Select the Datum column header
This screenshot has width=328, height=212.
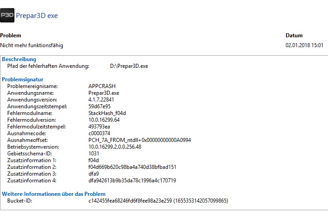294,35
